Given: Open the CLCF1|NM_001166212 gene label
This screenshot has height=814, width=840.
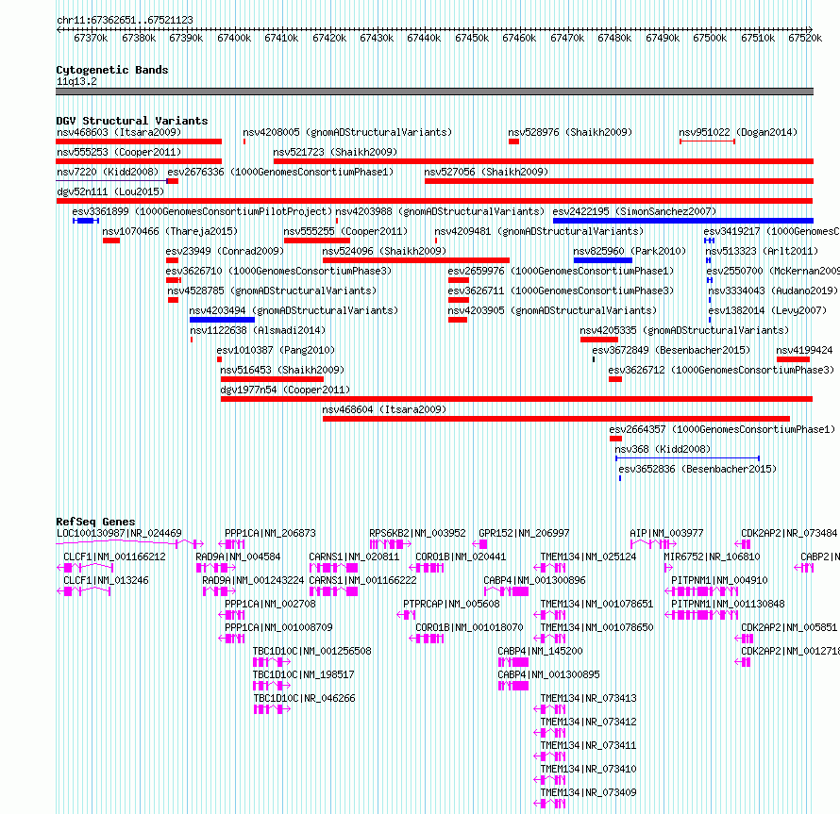Looking at the screenshot, I should (114, 557).
